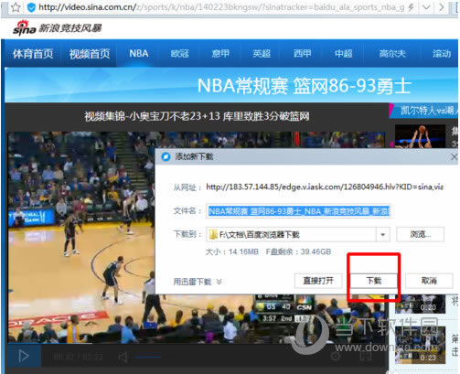
Task: Expand the download folder path dropdown
Action: 382,234
